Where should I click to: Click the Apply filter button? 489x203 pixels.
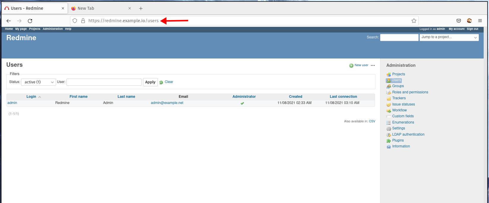150,82
